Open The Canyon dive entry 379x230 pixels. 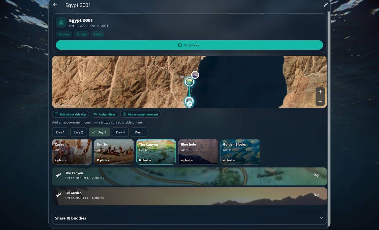click(189, 176)
